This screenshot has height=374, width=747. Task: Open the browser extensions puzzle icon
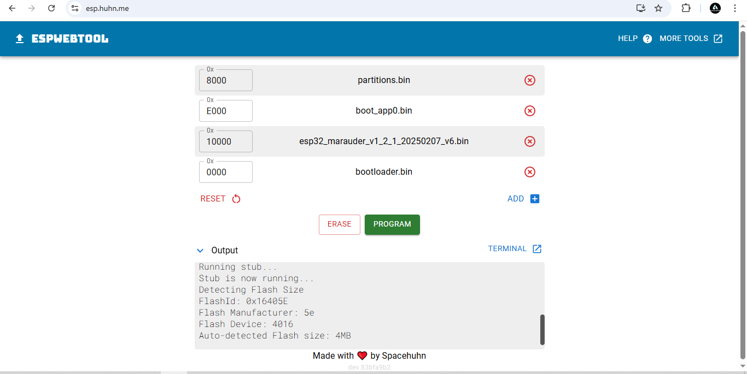[x=686, y=8]
